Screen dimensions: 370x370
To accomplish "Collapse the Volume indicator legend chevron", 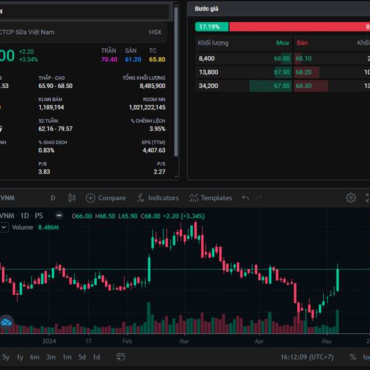I will (4, 227).
